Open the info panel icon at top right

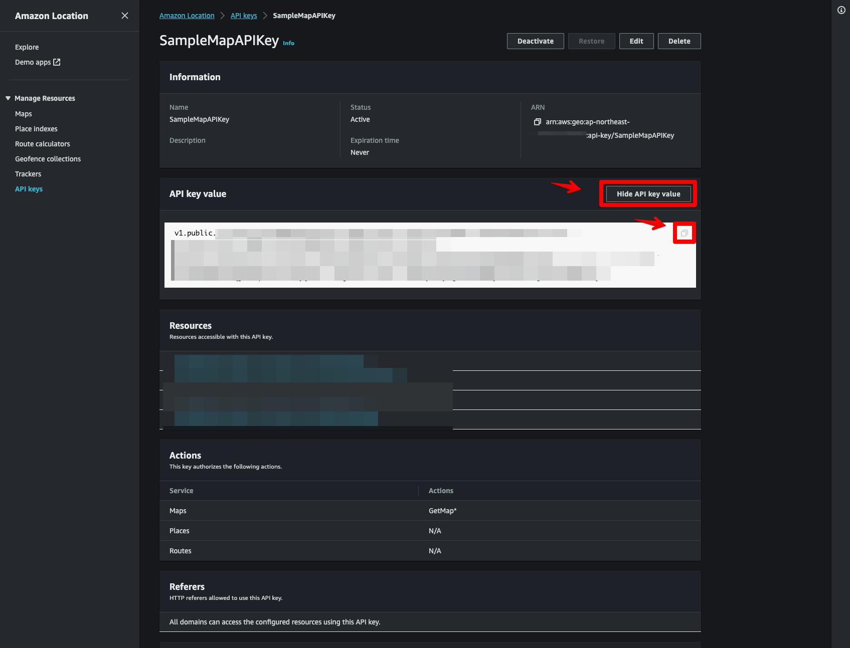pos(841,10)
